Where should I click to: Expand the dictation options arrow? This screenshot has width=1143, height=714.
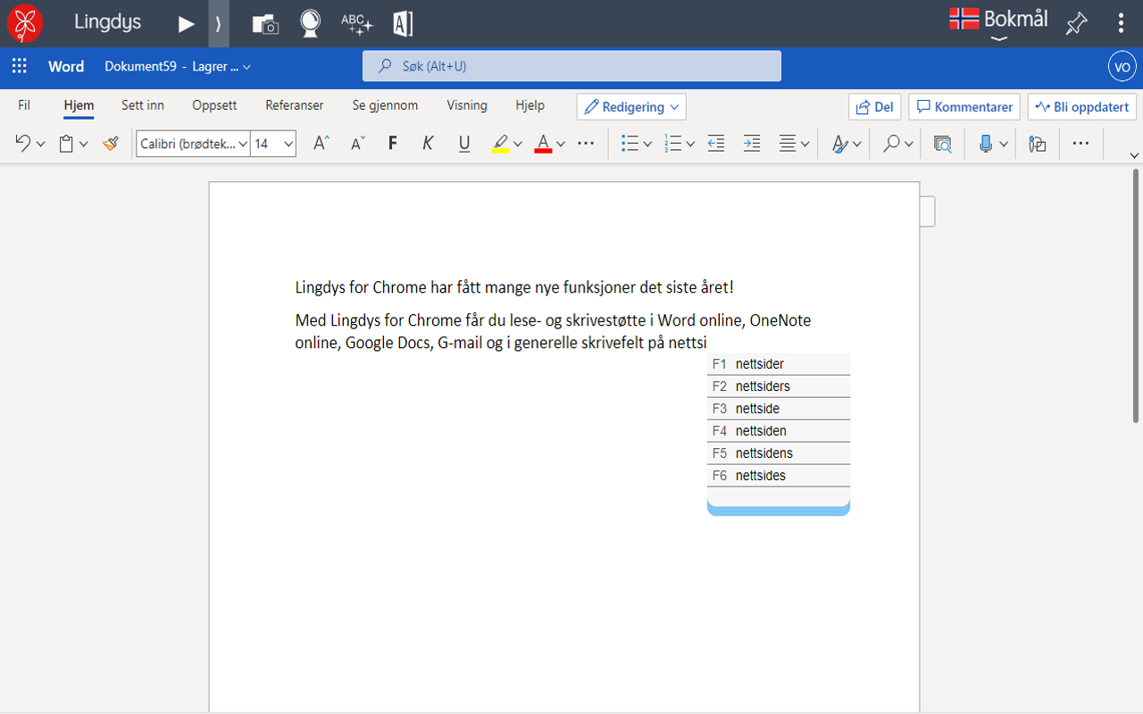1004,144
